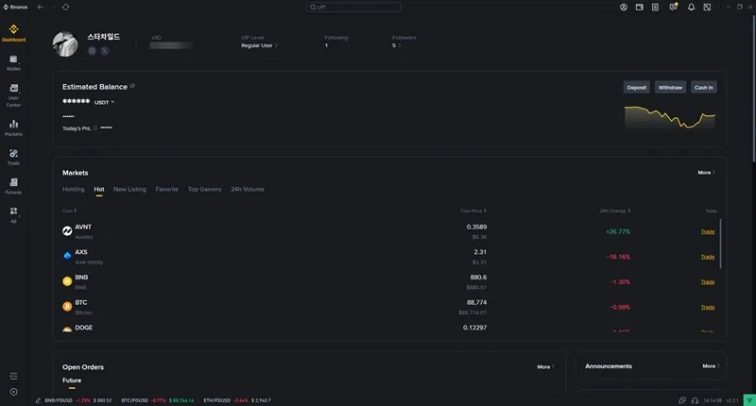Toggle balance visibility eye icon
This screenshot has width=756, height=406.
click(132, 86)
